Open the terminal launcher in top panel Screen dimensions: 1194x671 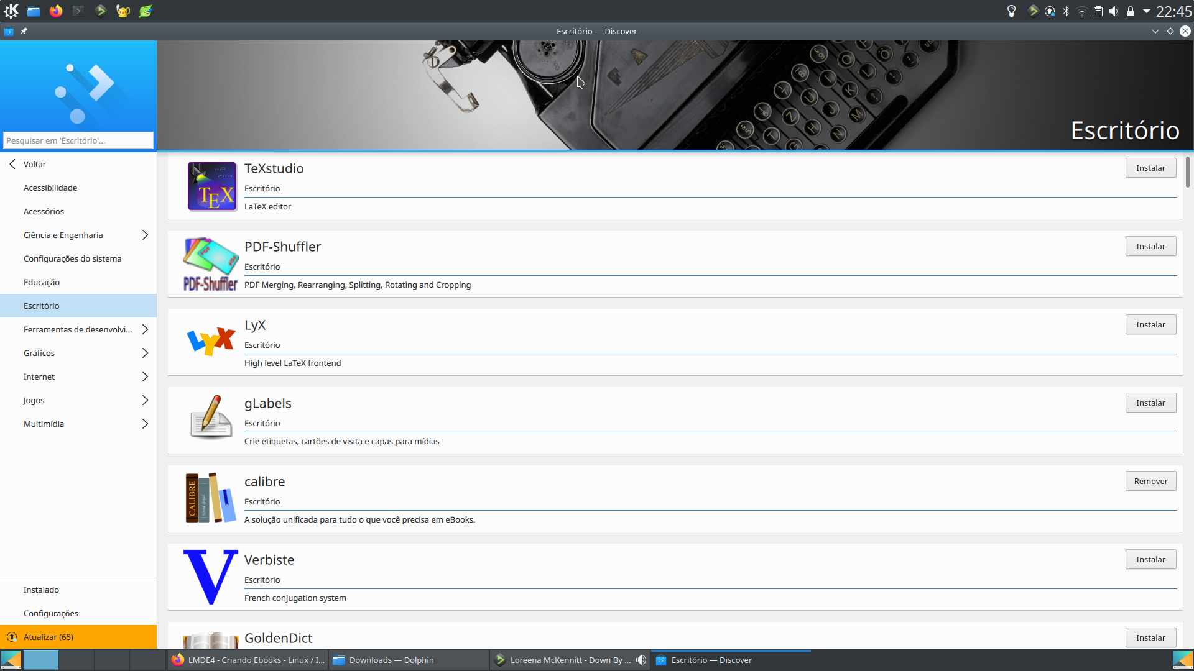pyautogui.click(x=78, y=11)
